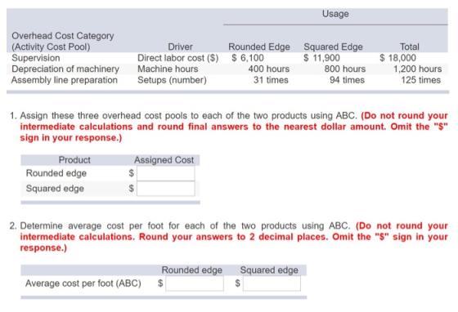
Task: Select the Squared edge average cost per foot box
Action: tap(272, 283)
